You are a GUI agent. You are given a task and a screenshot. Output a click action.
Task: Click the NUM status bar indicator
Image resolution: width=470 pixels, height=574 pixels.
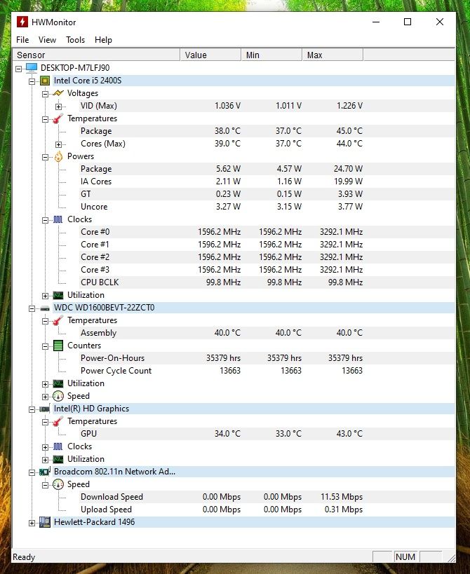pos(405,556)
